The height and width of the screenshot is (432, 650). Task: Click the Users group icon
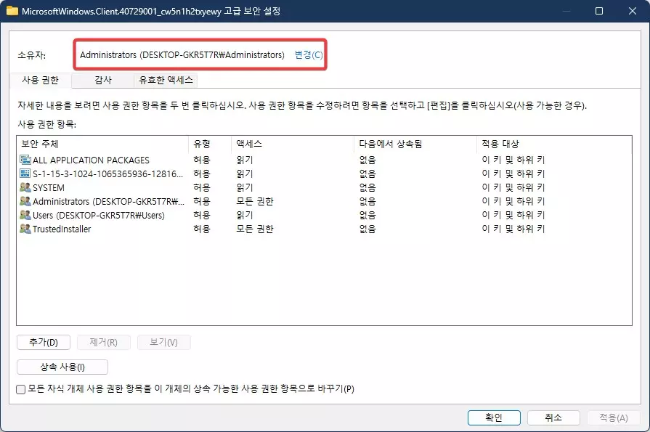point(25,215)
